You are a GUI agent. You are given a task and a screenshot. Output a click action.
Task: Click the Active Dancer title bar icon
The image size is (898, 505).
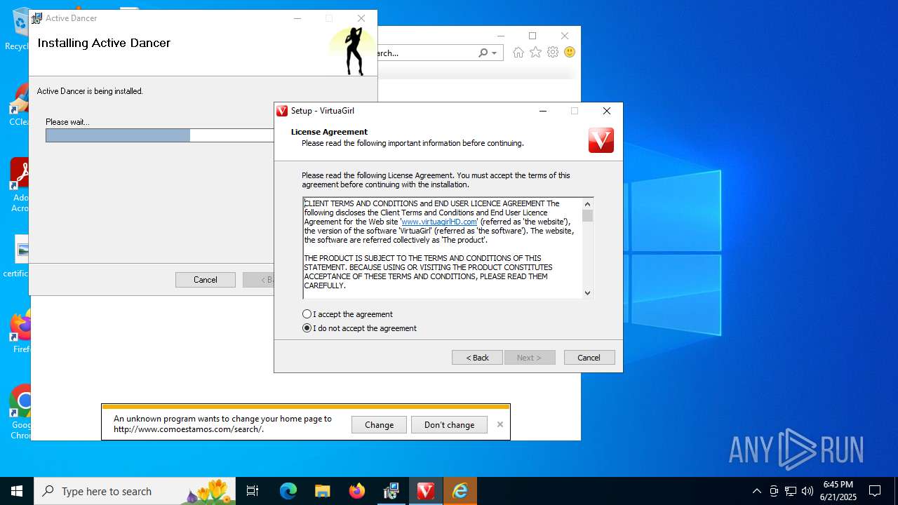coord(37,18)
